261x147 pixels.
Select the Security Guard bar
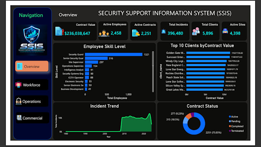(x=114, y=54)
